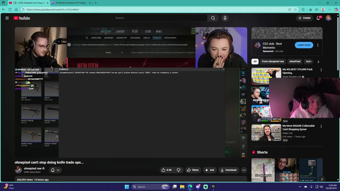Reload the page with the refresh icon
Image resolution: width=340 pixels, height=191 pixels.
click(x=10, y=10)
